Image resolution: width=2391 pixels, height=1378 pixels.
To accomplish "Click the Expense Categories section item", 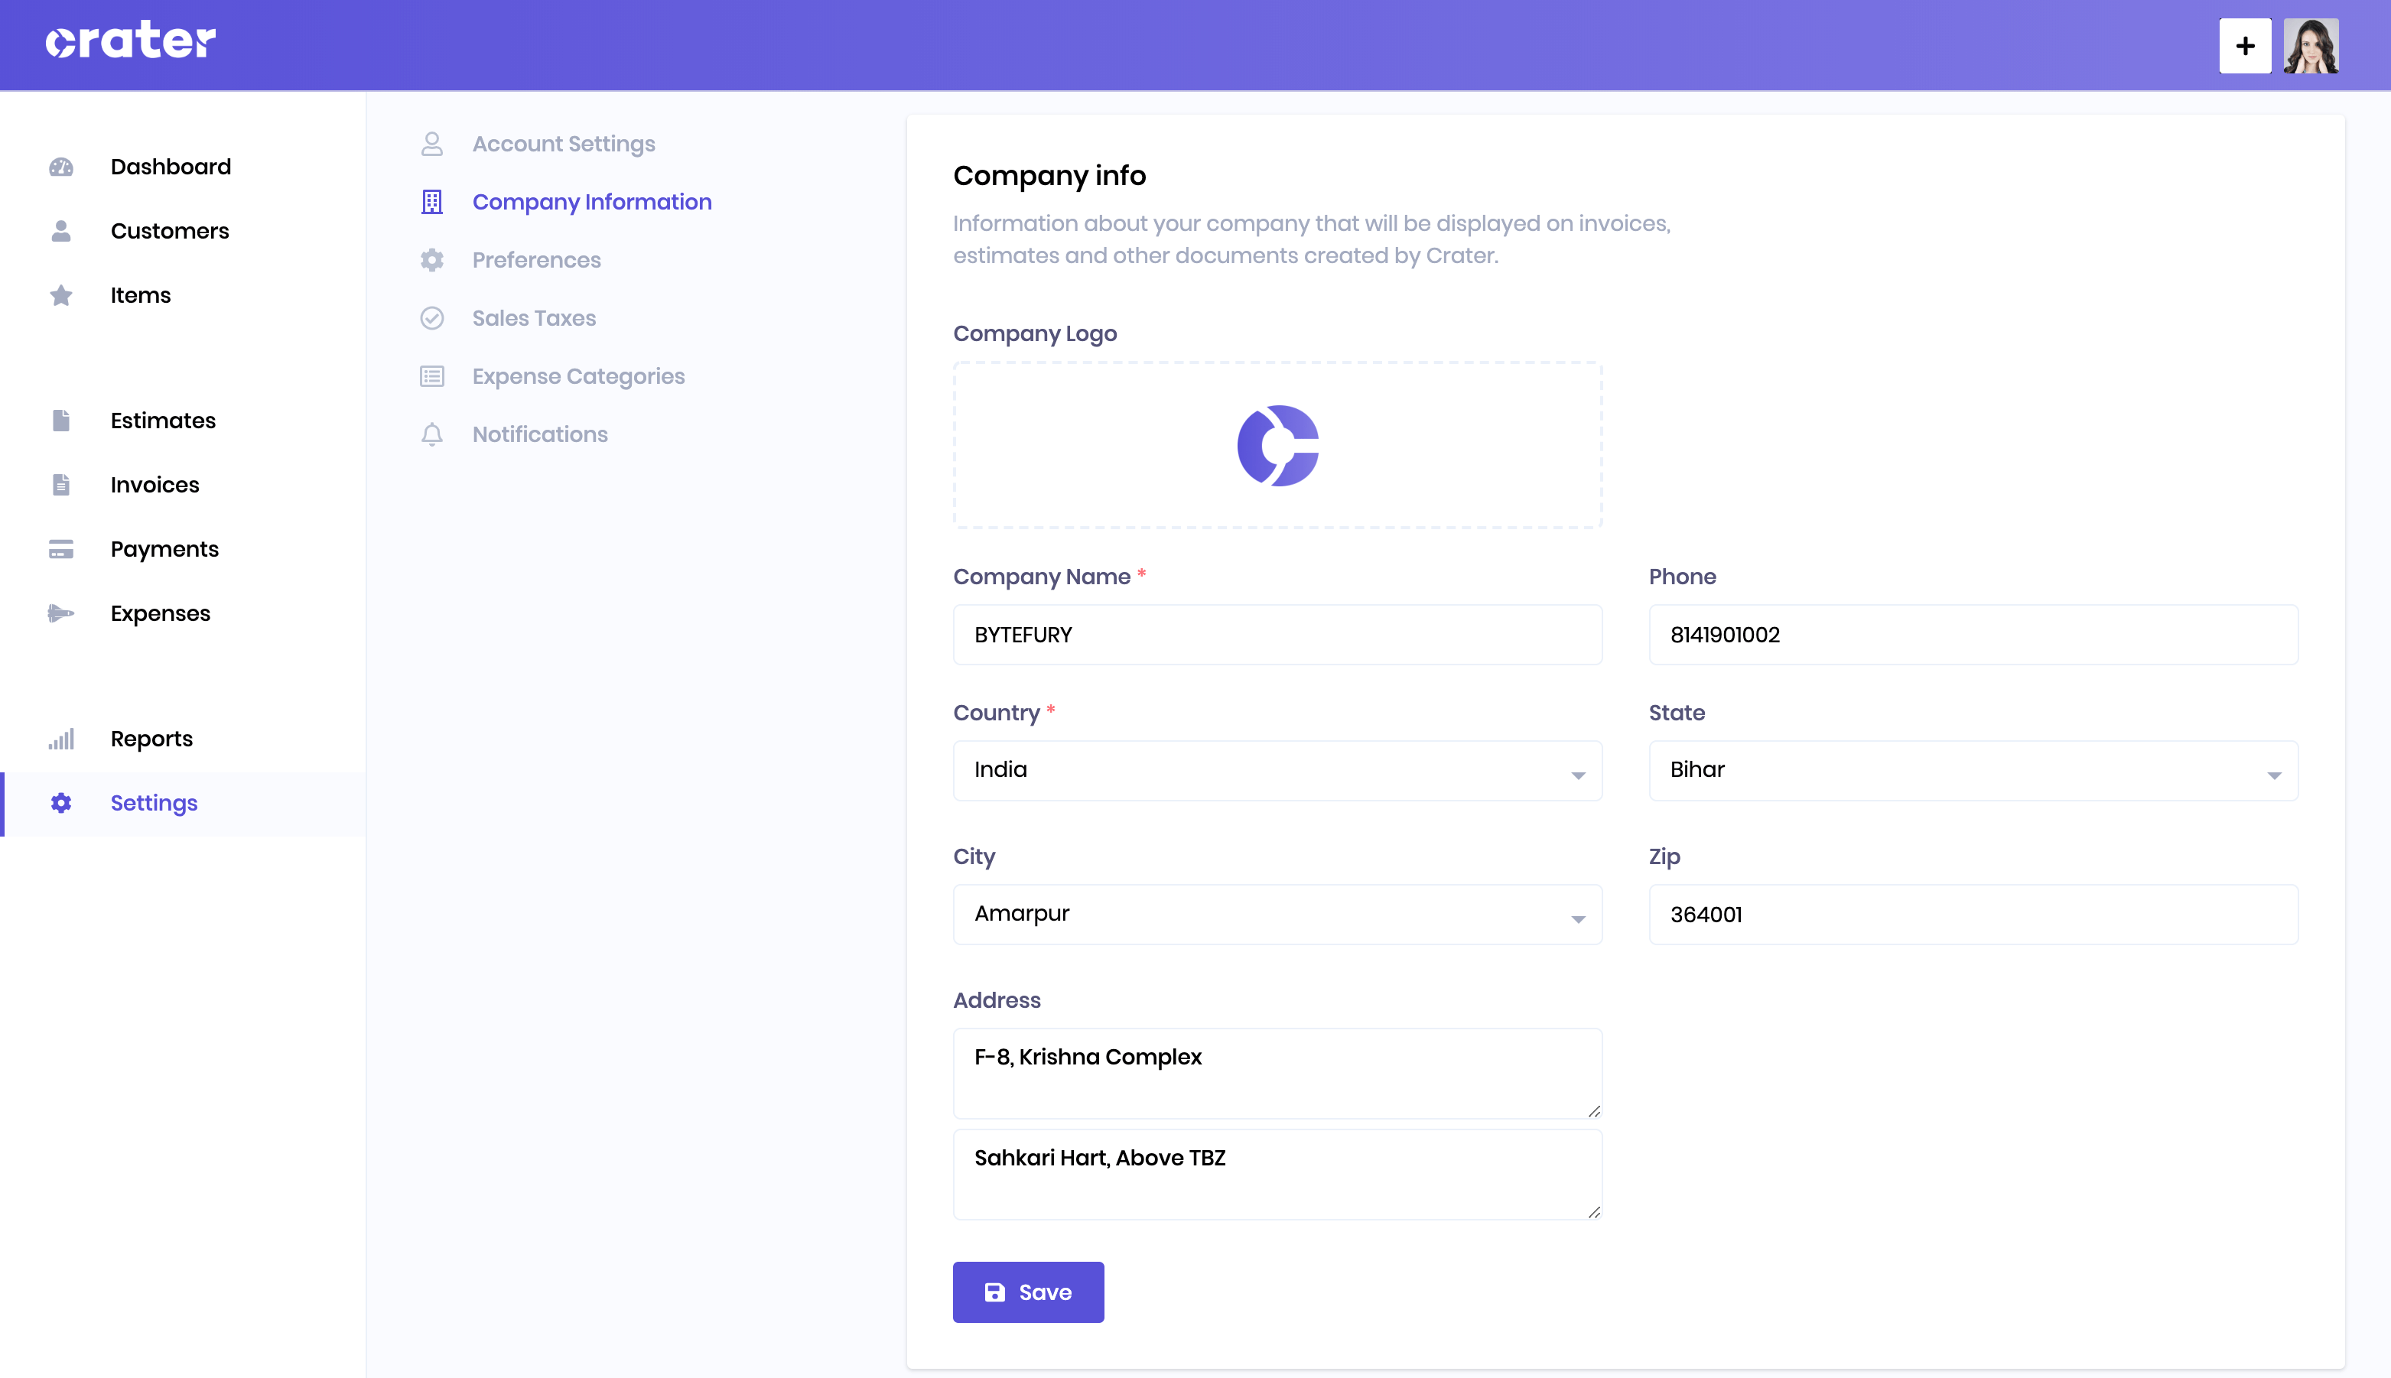I will click(577, 376).
